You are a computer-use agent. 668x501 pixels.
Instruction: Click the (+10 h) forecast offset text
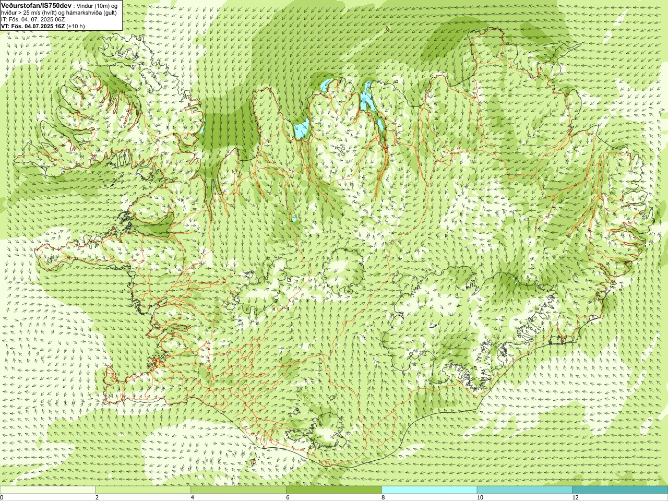click(x=76, y=26)
